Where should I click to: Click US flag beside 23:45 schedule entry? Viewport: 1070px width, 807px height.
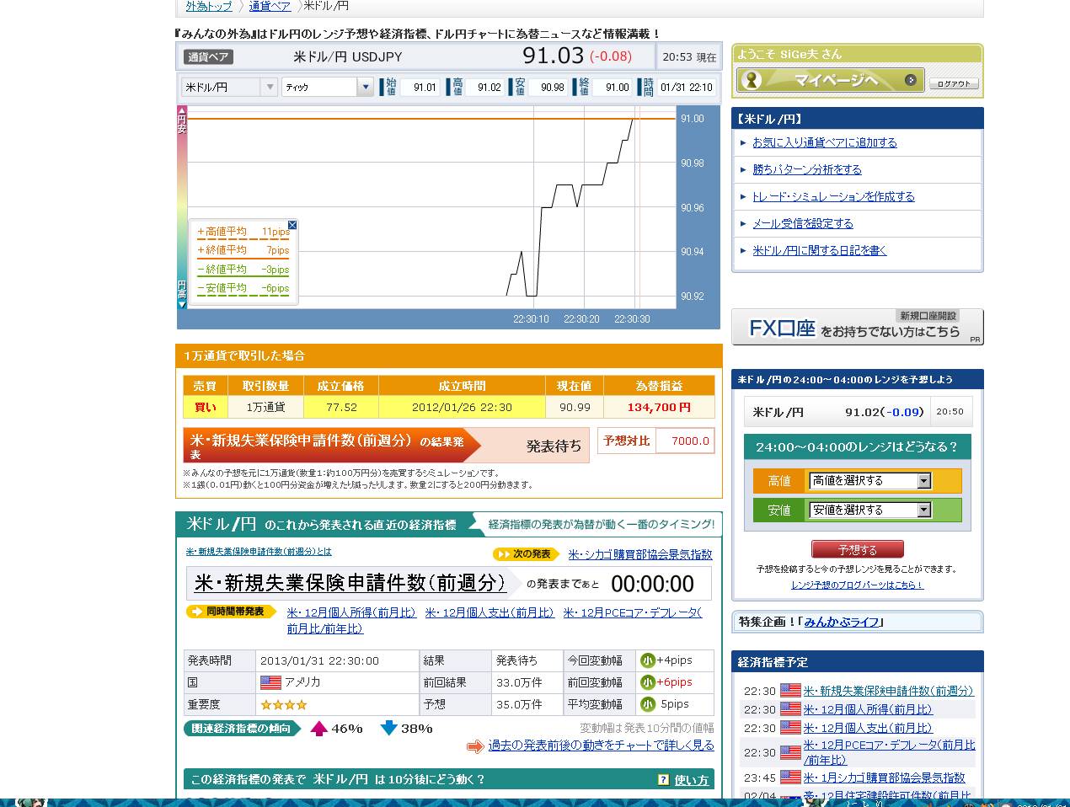click(790, 778)
